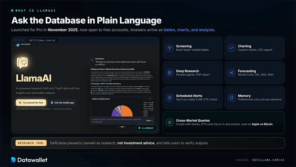Click the Scheduled Alerts clock icon
The width and height of the screenshot is (296, 167).
[170, 98]
